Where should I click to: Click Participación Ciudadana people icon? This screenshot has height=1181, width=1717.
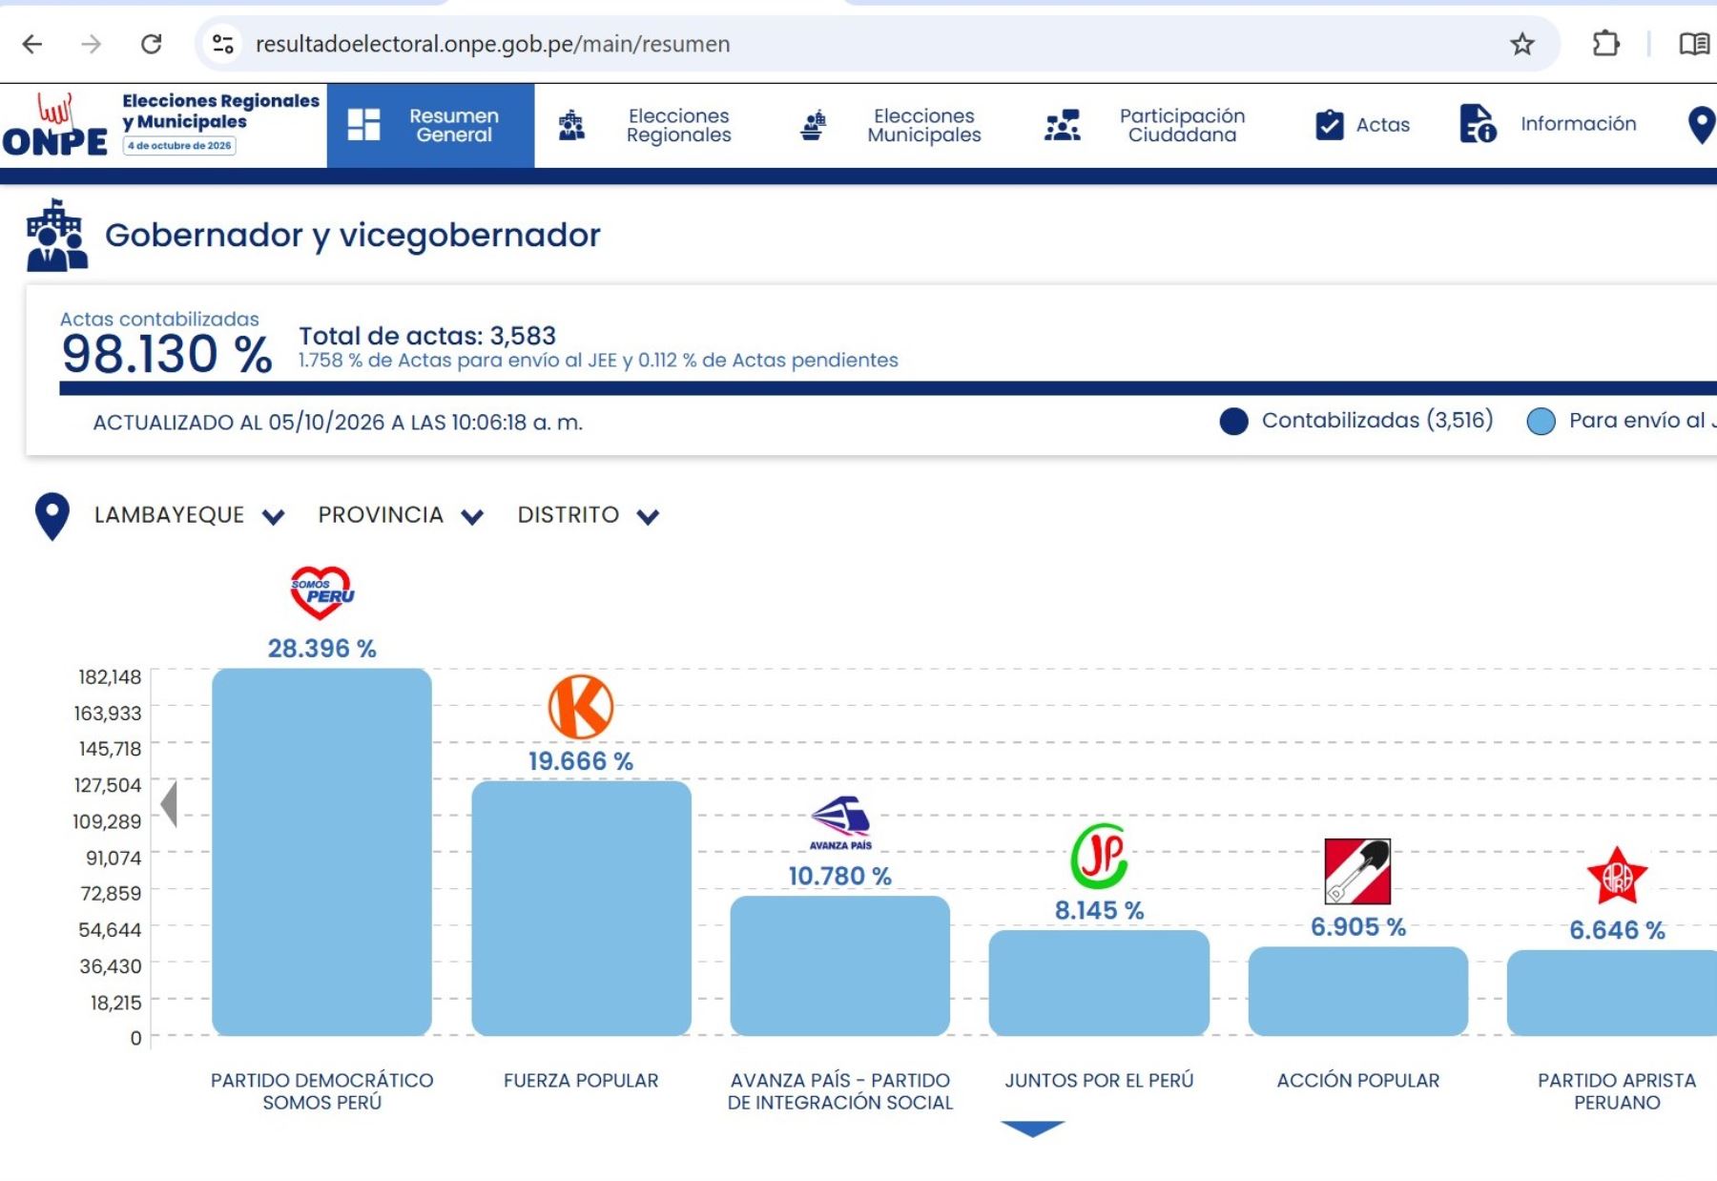point(1062,125)
